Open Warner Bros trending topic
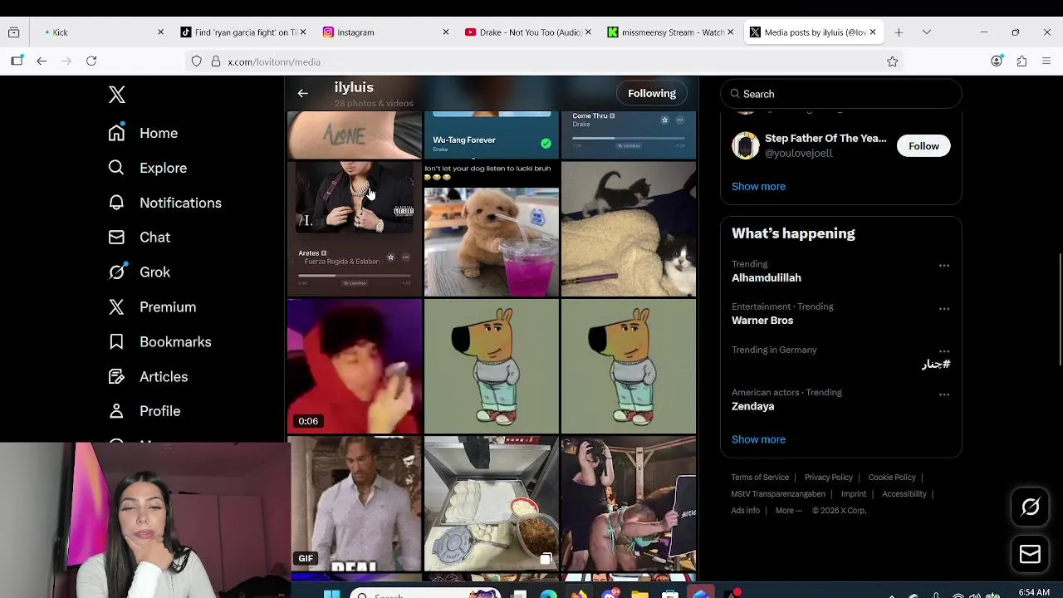Image resolution: width=1063 pixels, height=598 pixels. click(x=762, y=321)
